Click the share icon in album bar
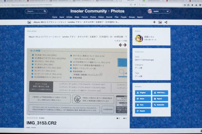The height and width of the screenshot is (134, 202). [166, 22]
